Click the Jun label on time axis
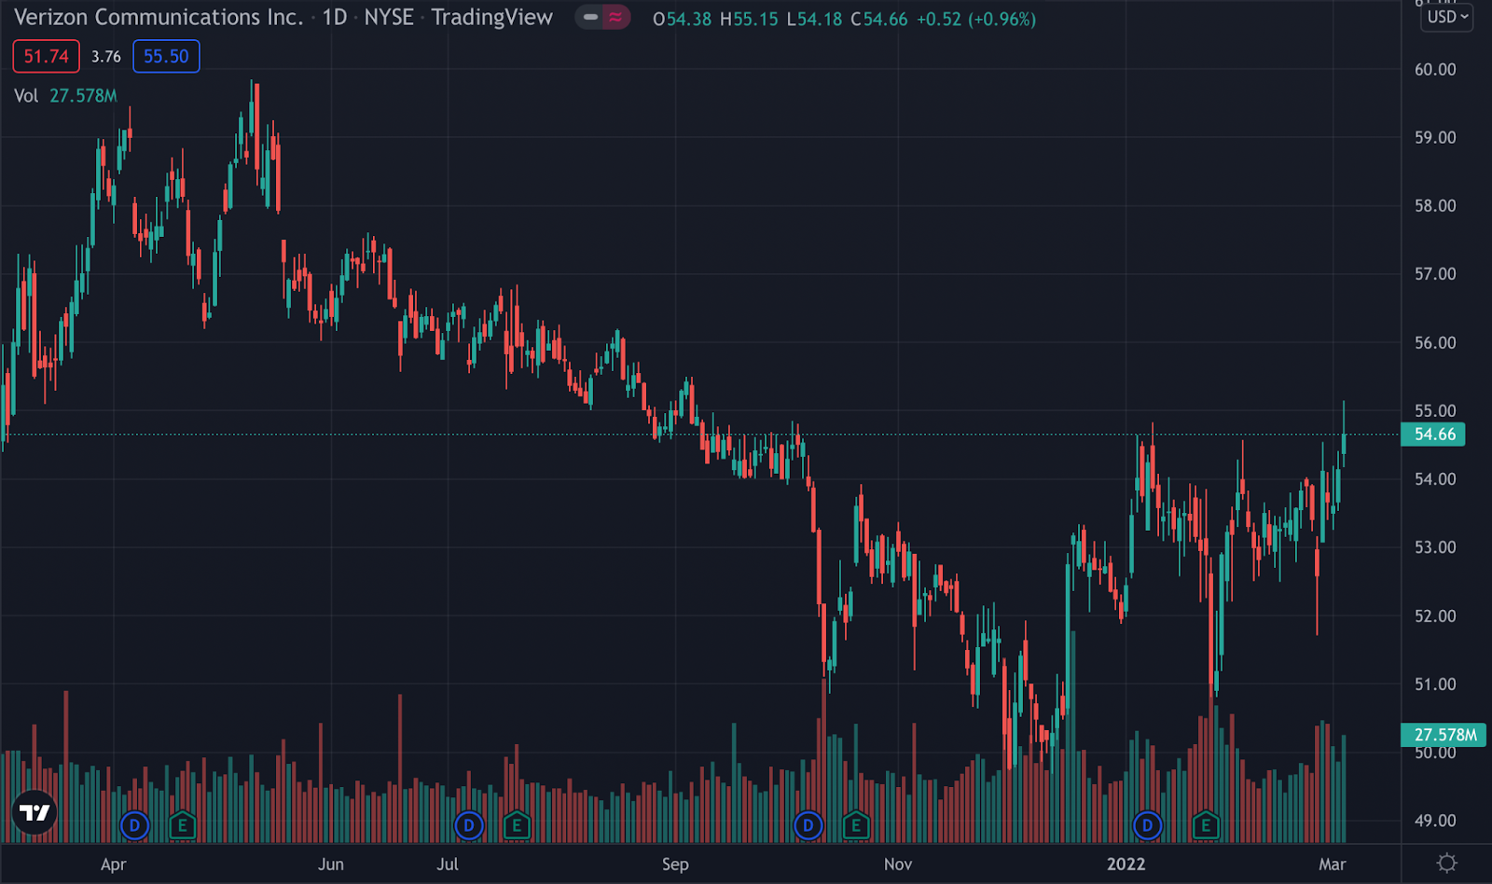The width and height of the screenshot is (1492, 884). [331, 864]
